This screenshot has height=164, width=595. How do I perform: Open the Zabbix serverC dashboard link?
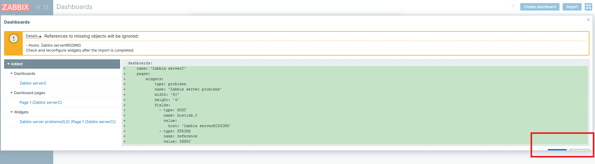pyautogui.click(x=33, y=83)
